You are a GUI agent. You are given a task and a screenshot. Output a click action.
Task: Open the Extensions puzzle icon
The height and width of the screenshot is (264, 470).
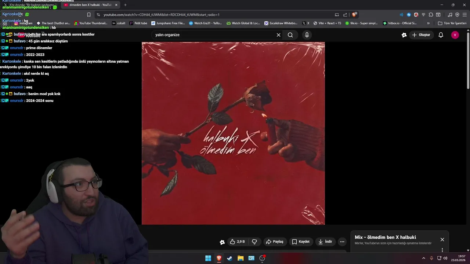coord(431,15)
